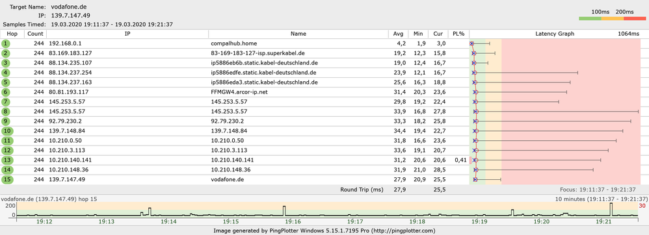The width and height of the screenshot is (649, 235).
Task: Click the IP cell 83.169.183.127
Action: [70, 53]
